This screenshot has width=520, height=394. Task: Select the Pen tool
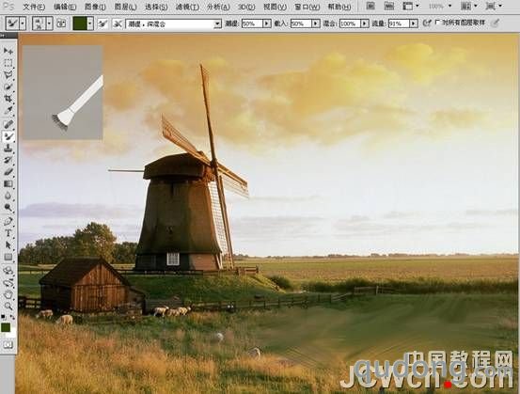[x=8, y=221]
